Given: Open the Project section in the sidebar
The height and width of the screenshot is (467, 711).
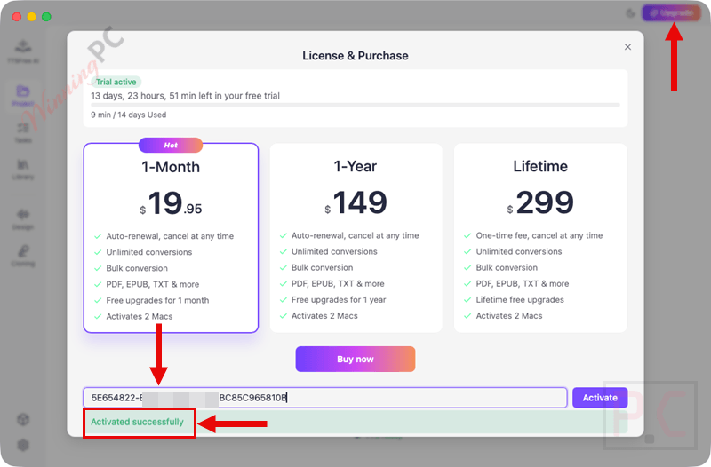Looking at the screenshot, I should point(23,96).
